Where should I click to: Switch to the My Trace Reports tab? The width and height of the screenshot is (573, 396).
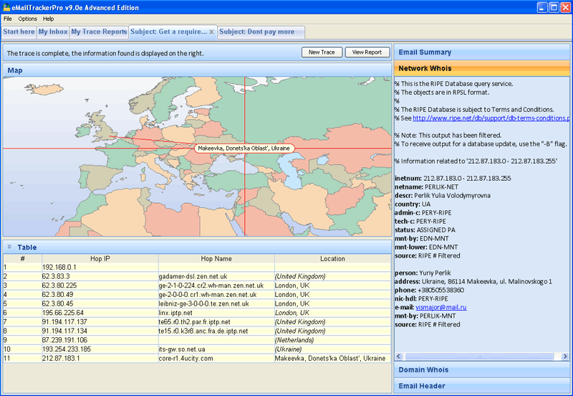click(99, 32)
